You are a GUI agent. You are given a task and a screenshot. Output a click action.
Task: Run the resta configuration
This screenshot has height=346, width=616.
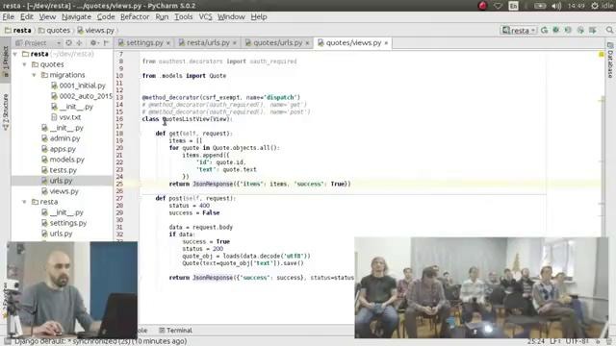[544, 30]
